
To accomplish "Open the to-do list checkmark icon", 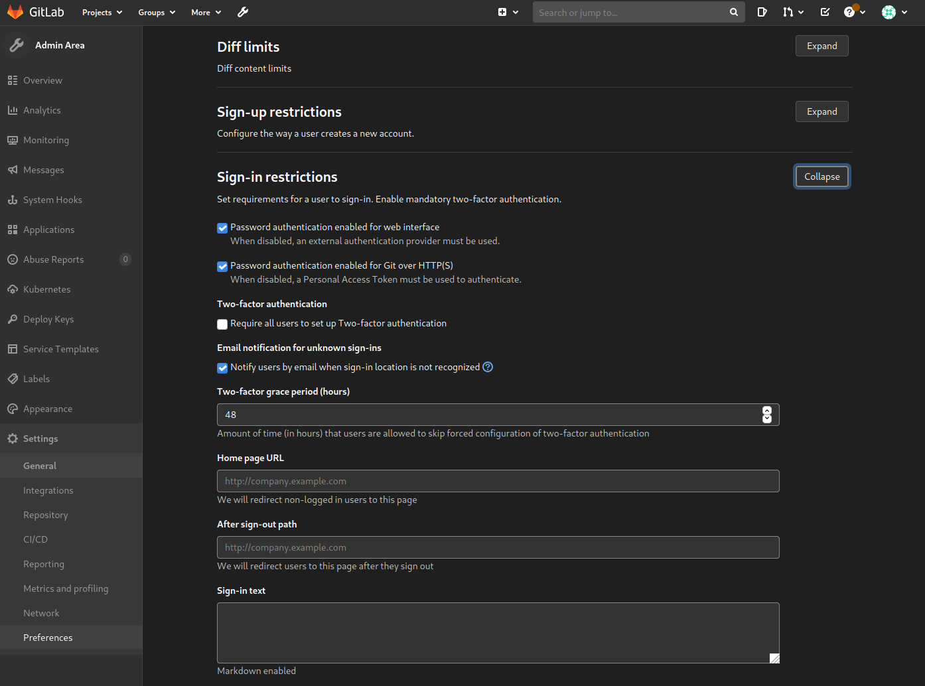I will [825, 12].
